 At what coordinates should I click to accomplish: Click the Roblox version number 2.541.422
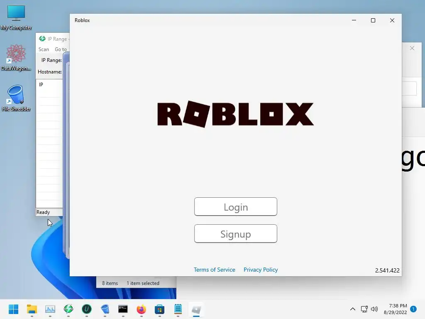coord(387,270)
